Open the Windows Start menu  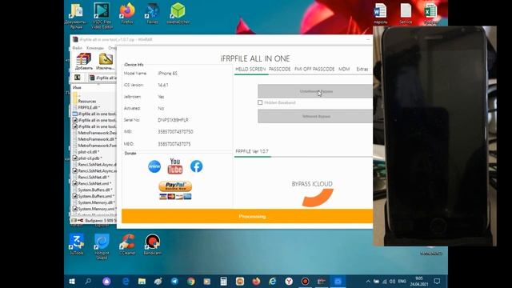(x=72, y=281)
